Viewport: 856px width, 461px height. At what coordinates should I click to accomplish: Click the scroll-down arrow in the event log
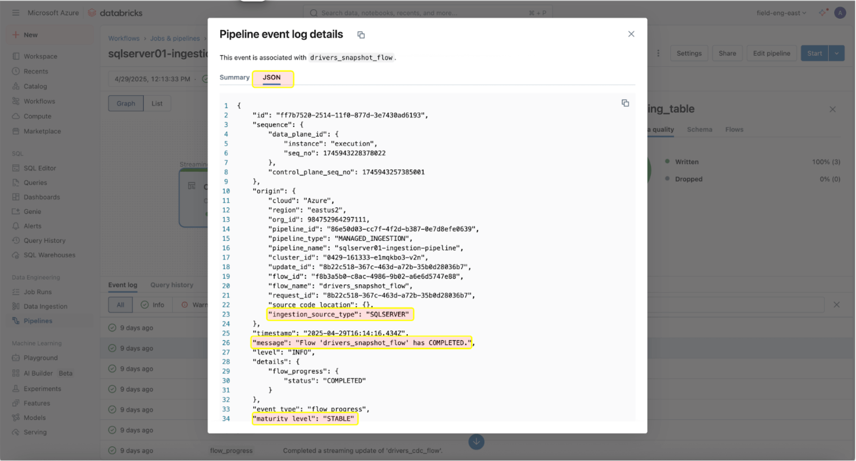pos(476,442)
